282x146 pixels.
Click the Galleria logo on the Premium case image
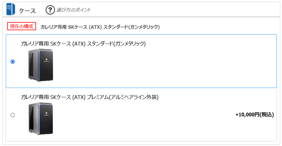coord(47,113)
